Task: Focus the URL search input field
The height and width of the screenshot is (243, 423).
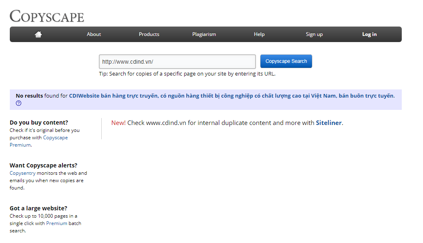Action: 177,62
